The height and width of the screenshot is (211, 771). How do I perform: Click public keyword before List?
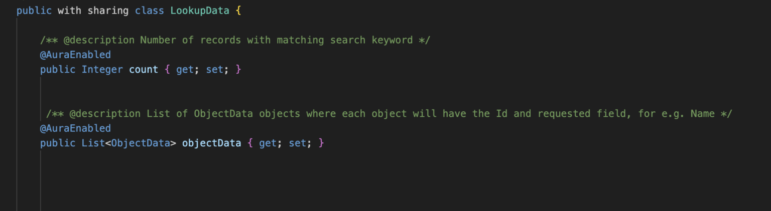58,143
